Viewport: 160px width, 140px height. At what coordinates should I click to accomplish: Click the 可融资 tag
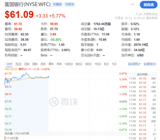click(57, 4)
